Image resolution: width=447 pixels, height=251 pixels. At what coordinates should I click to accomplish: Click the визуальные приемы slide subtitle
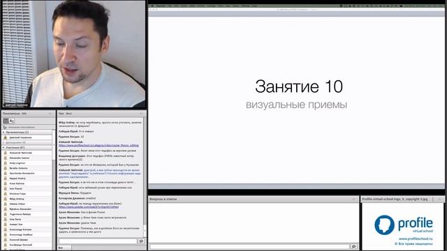(296, 105)
